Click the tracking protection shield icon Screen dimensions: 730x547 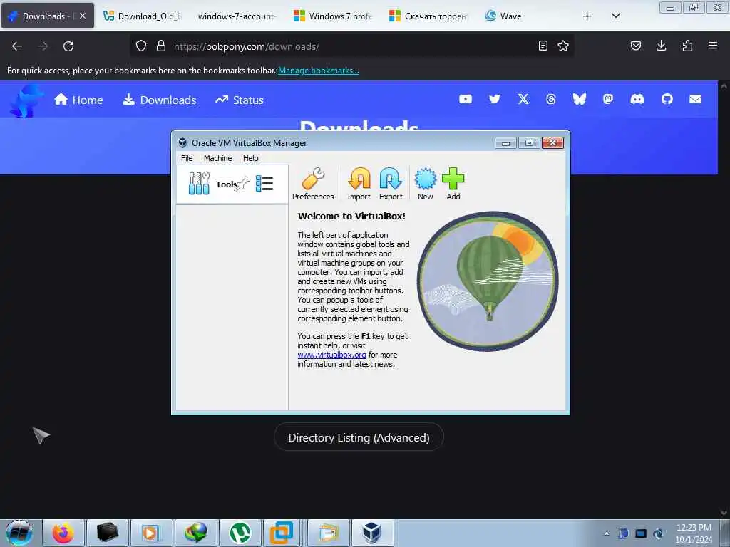[141, 46]
